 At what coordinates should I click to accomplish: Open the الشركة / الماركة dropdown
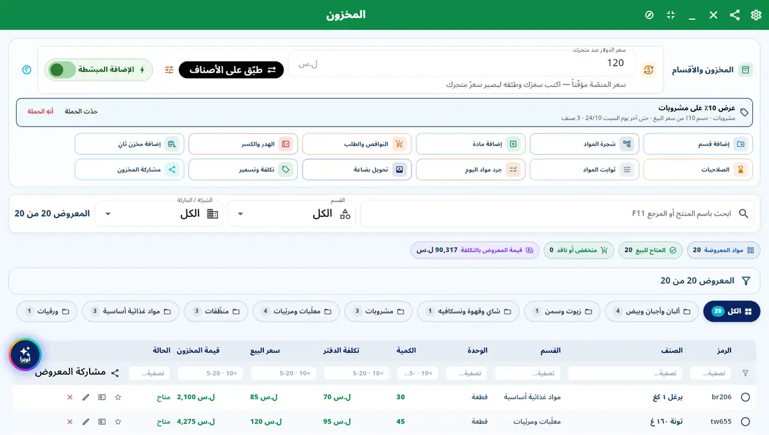pyautogui.click(x=160, y=214)
